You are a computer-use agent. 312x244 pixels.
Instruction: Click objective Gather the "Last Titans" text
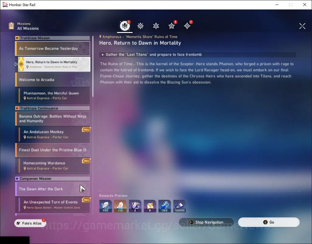(x=154, y=55)
